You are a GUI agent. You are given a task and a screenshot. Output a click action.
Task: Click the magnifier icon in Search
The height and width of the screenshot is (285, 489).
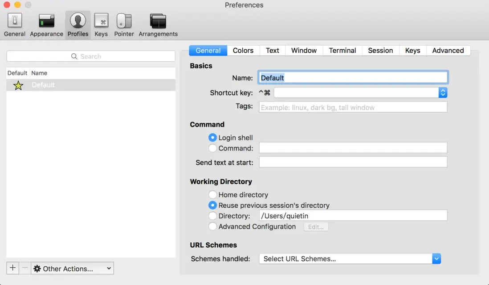point(74,56)
